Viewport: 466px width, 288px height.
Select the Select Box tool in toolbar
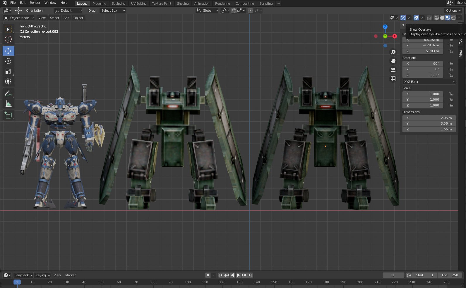[8, 29]
